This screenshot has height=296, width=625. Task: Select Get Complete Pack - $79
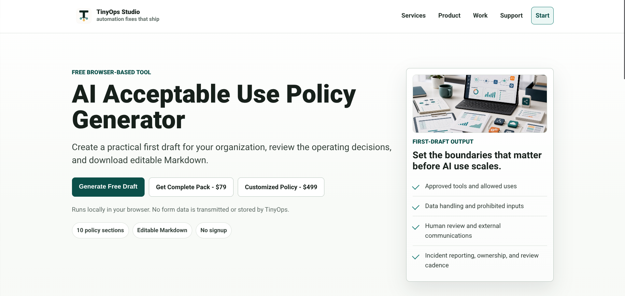(191, 187)
